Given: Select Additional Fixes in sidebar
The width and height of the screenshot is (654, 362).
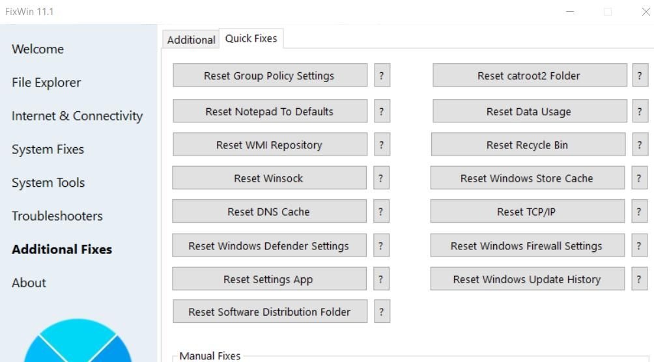Looking at the screenshot, I should [62, 249].
